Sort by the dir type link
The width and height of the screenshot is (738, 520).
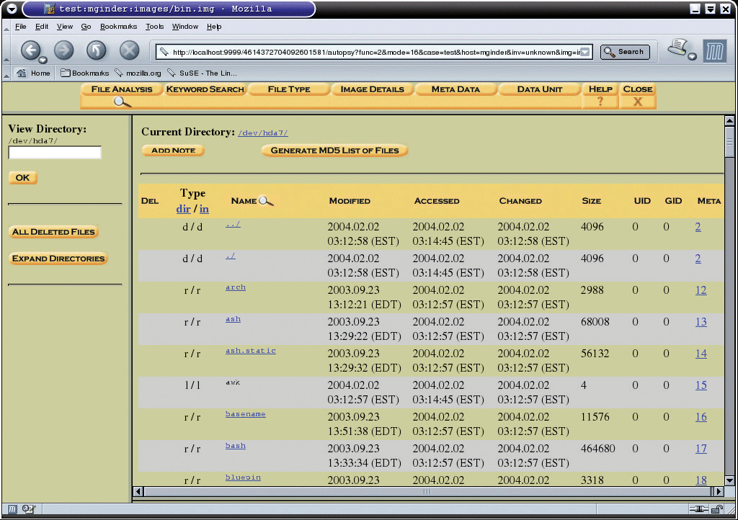[183, 209]
